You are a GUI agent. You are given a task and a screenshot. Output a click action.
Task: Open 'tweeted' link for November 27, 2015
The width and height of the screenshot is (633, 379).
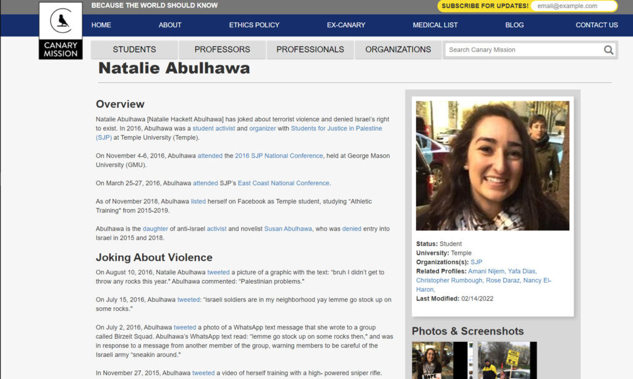point(203,373)
